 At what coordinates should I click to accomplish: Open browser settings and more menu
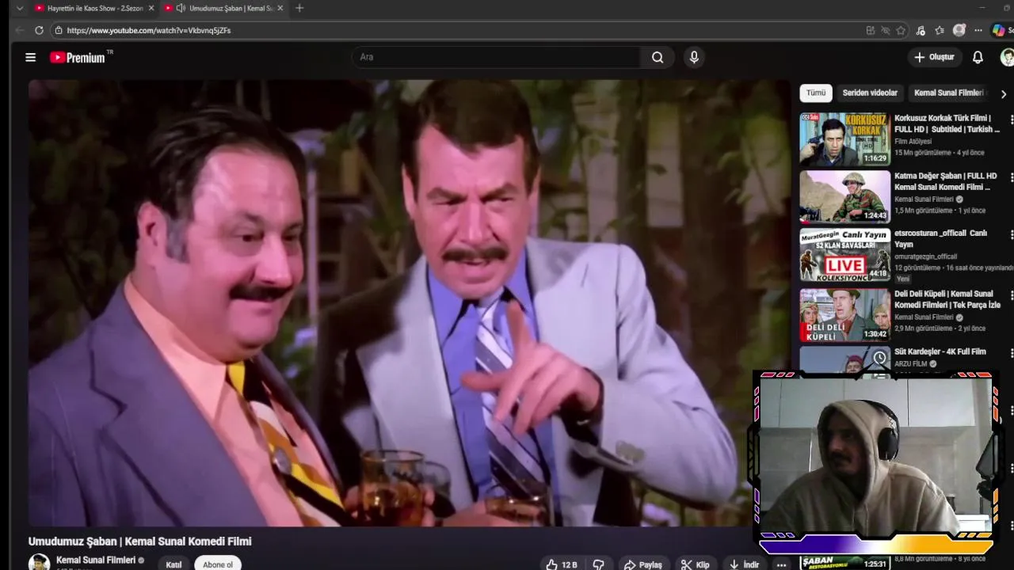(x=978, y=30)
